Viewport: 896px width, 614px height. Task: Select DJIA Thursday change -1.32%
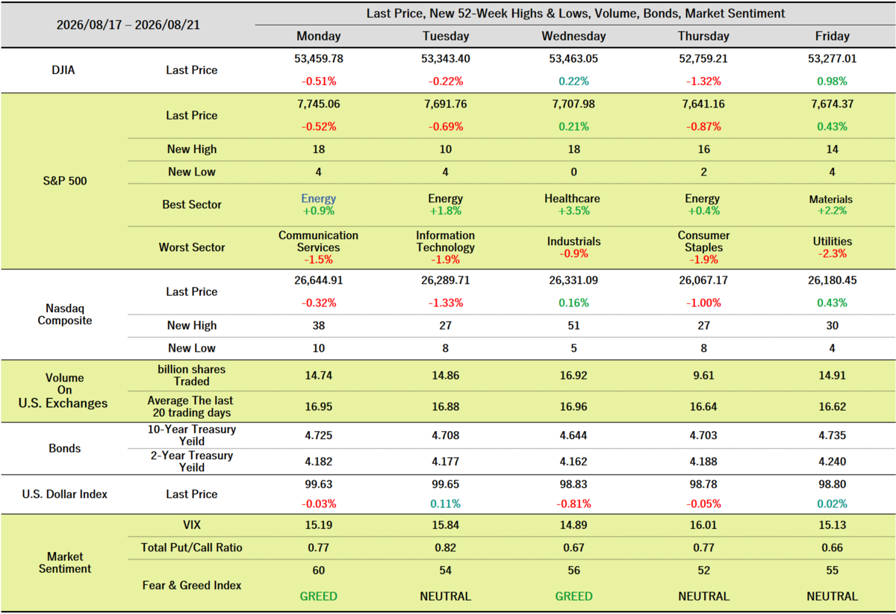(x=703, y=81)
